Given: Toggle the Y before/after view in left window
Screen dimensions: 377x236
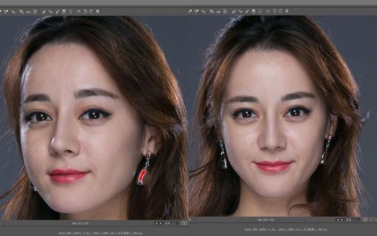Looking at the screenshot, I should click(x=184, y=223).
